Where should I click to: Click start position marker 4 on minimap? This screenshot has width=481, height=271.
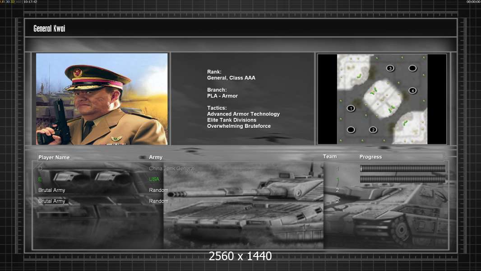coord(412,90)
